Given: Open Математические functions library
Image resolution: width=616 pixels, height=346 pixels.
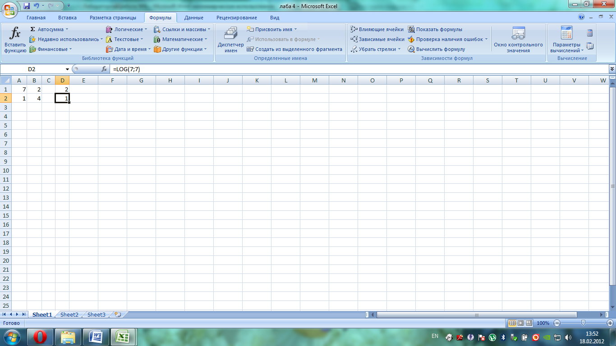Looking at the screenshot, I should click(180, 39).
